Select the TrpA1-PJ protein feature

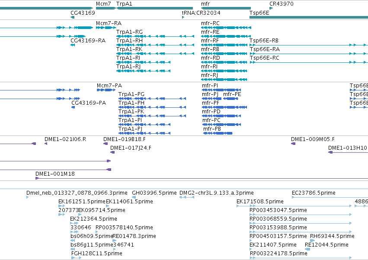(144, 133)
